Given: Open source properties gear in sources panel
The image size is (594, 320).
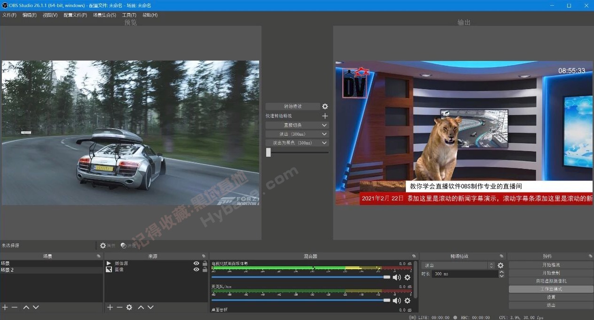Looking at the screenshot, I should (129, 307).
